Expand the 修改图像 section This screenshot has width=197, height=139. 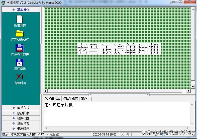(21, 113)
